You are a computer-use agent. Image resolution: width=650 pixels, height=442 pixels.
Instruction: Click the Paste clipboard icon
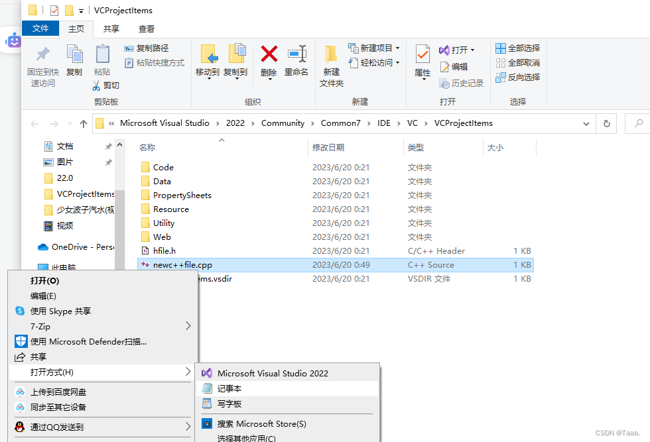point(102,54)
